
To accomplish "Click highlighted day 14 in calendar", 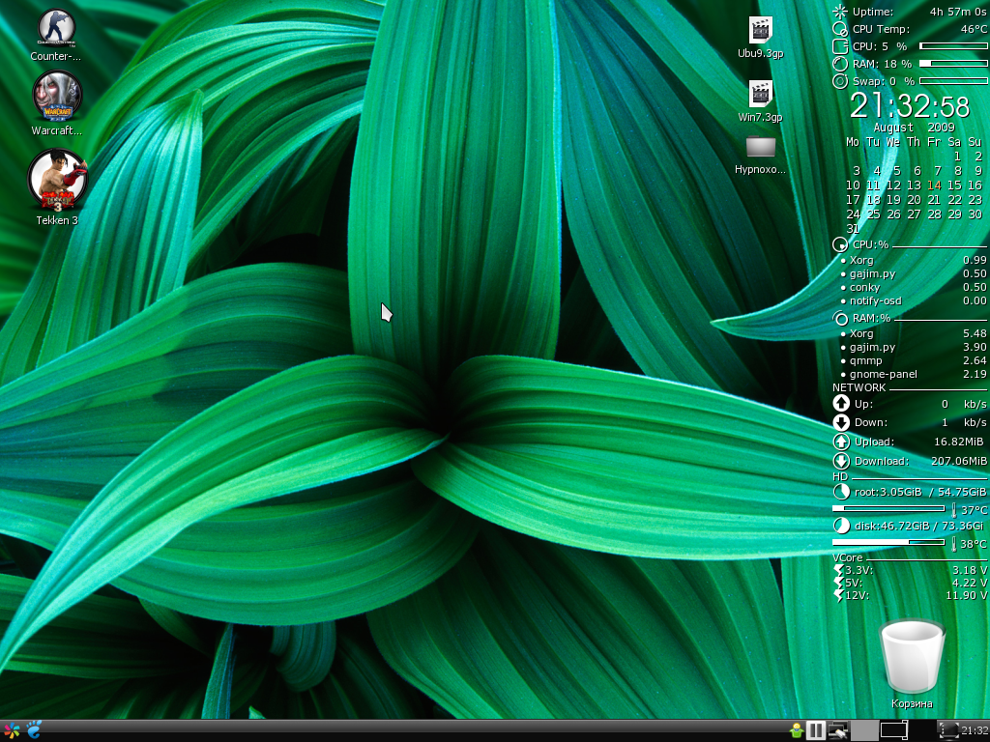I will (x=935, y=185).
